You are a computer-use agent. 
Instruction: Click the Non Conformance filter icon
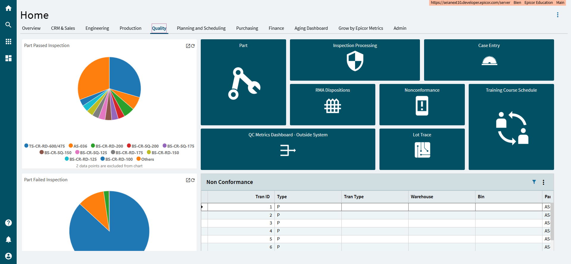tap(534, 182)
